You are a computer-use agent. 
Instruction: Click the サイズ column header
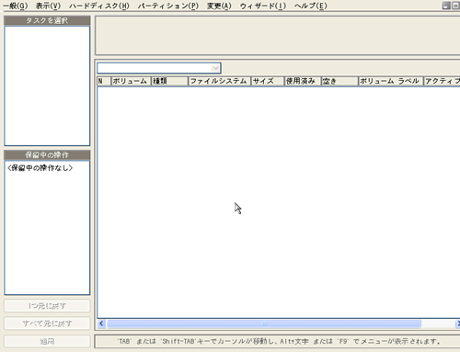(268, 81)
